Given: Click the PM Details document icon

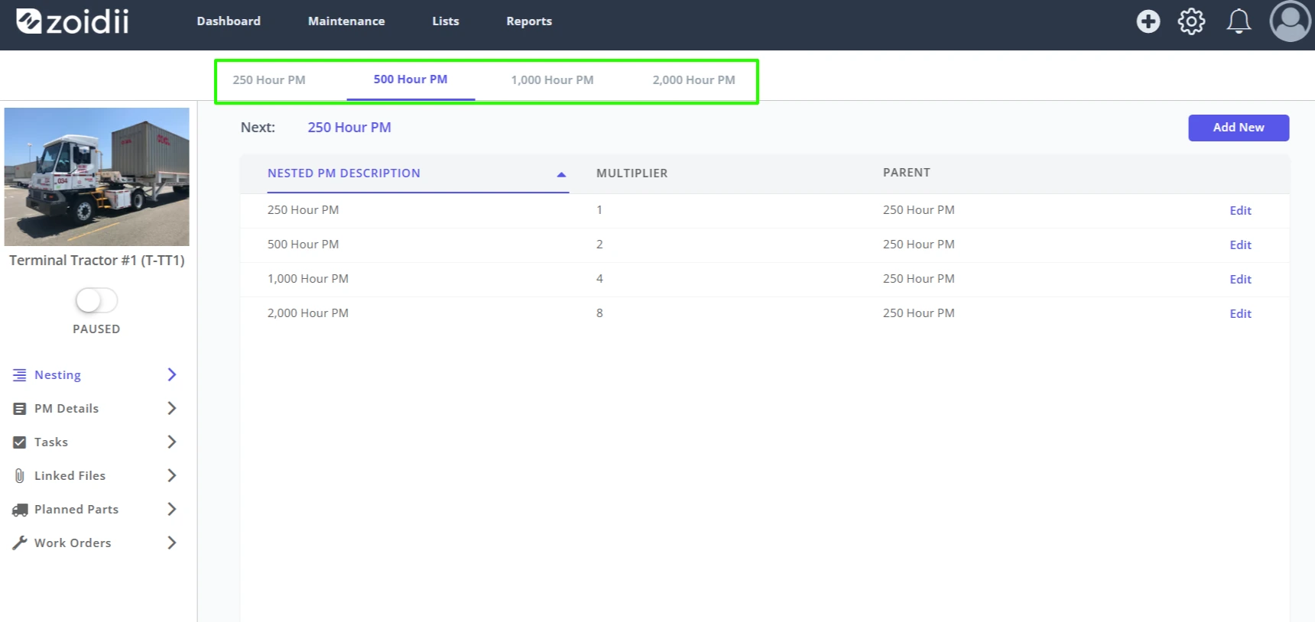Looking at the screenshot, I should pos(20,409).
